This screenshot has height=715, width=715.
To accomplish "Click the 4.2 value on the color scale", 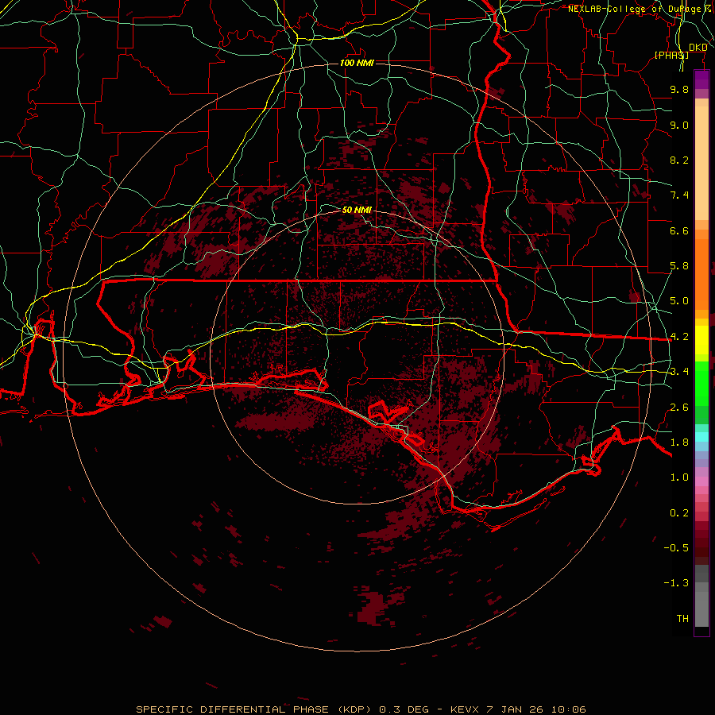I will pyautogui.click(x=679, y=337).
